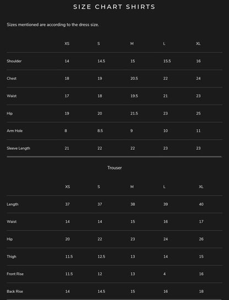Click the Sleeve Length row label
229x300 pixels.
click(x=18, y=148)
